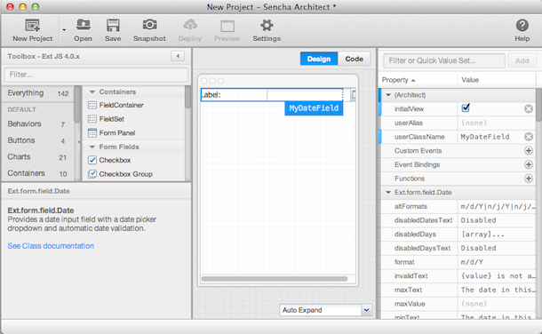Select the Buttons category

(x=37, y=140)
